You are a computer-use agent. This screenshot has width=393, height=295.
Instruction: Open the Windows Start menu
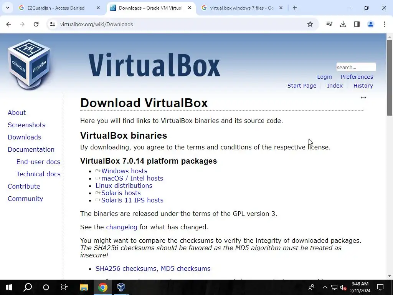pyautogui.click(x=9, y=287)
